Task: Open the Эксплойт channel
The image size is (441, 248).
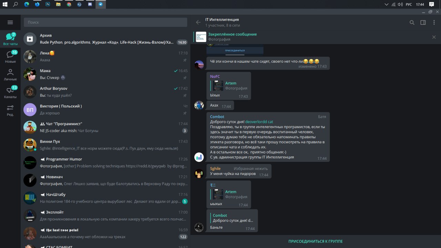Action: (x=105, y=216)
